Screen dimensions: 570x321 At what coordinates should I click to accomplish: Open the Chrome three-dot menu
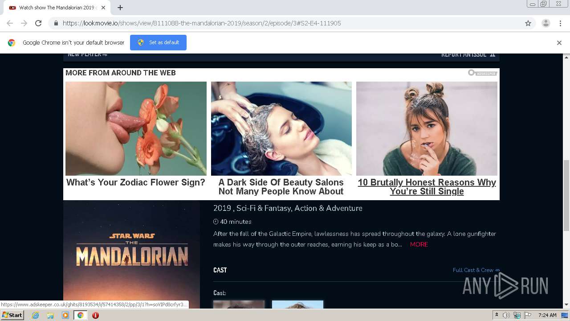[560, 23]
